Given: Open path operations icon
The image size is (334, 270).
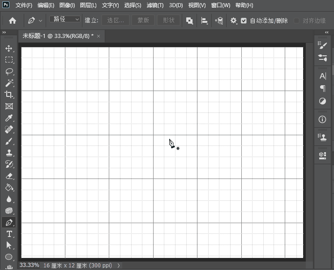Looking at the screenshot, I should pos(189,21).
